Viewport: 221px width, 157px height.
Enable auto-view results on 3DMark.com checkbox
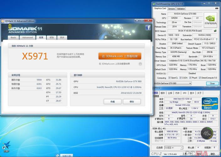pyautogui.click(x=140, y=64)
